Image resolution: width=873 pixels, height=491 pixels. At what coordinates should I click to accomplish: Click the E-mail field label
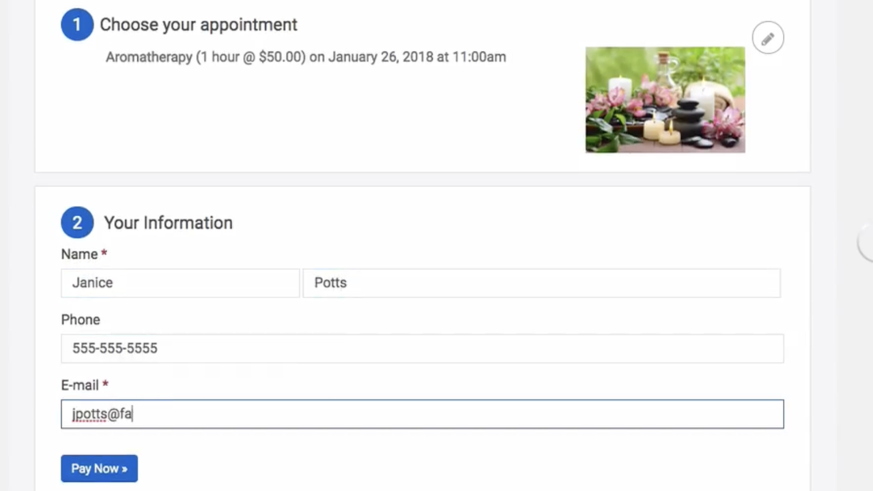coord(80,385)
